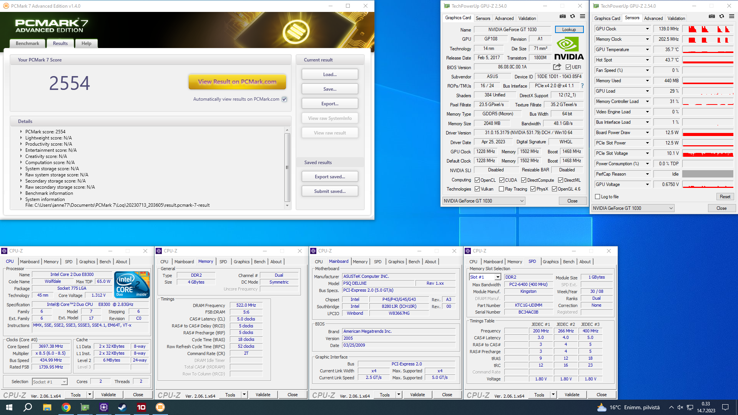Toggle automatically view results on PCMark.com checkbox
This screenshot has height=415, width=738.
click(284, 99)
